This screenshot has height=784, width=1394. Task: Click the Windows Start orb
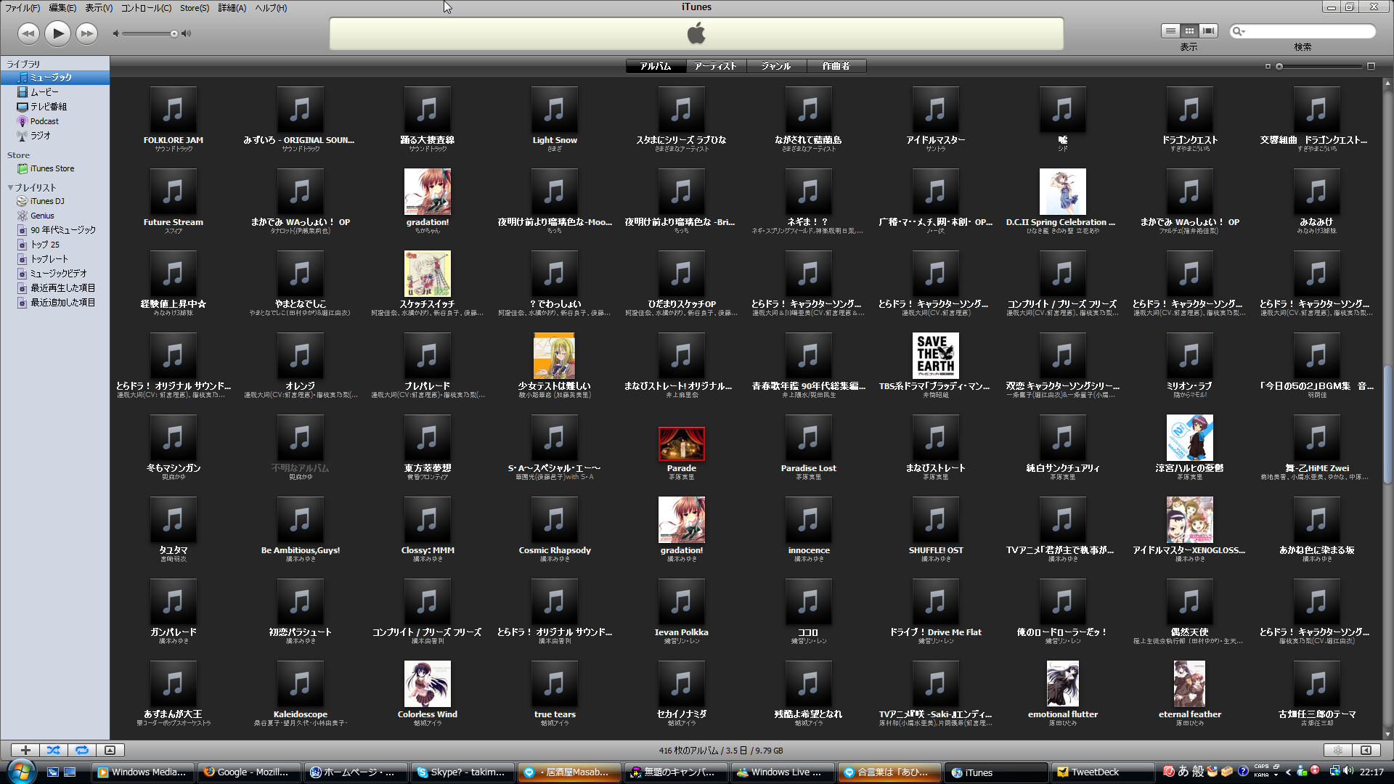[20, 772]
